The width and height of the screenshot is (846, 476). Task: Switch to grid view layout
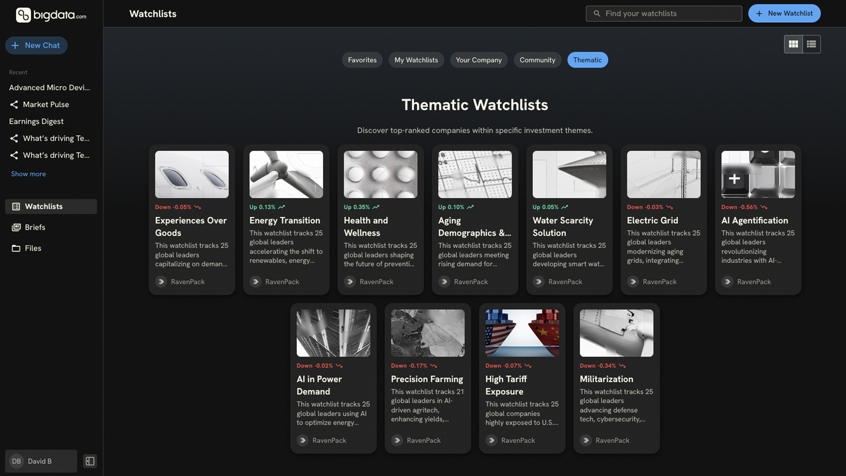(793, 44)
